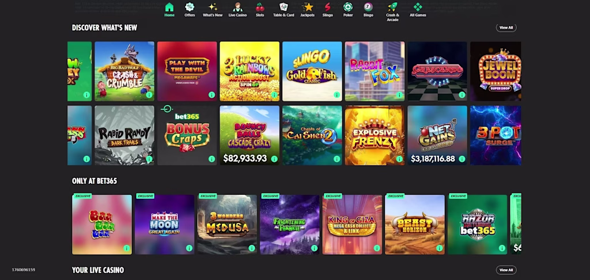Open the Slingo category
This screenshot has height=280, width=590.
(x=327, y=10)
